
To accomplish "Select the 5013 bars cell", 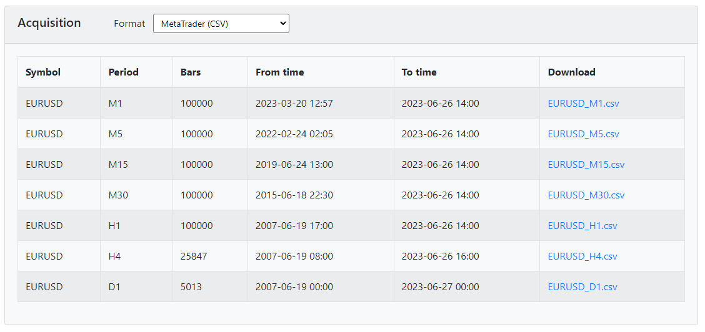I will coord(210,286).
